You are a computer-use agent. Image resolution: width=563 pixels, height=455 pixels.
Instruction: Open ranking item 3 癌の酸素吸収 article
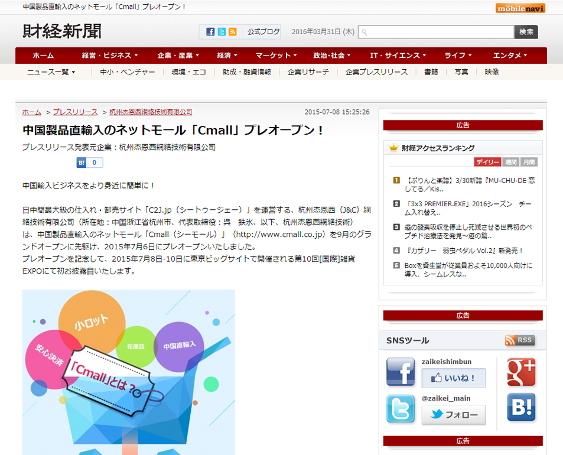coord(468,232)
